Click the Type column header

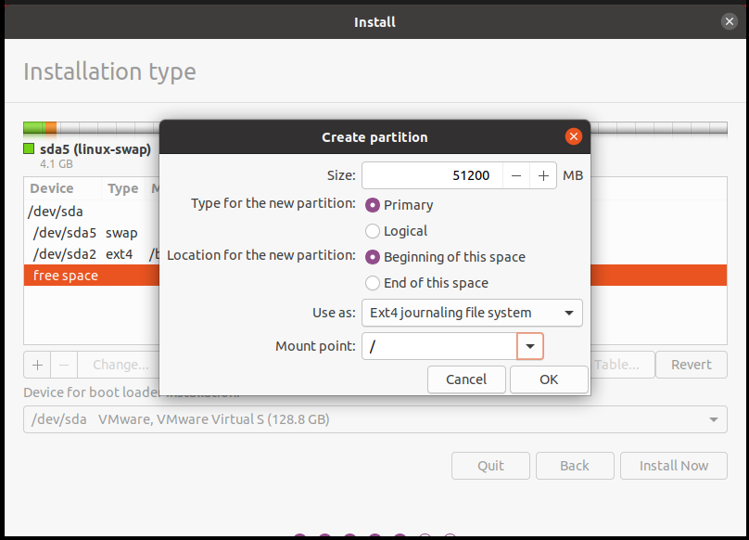(x=122, y=188)
